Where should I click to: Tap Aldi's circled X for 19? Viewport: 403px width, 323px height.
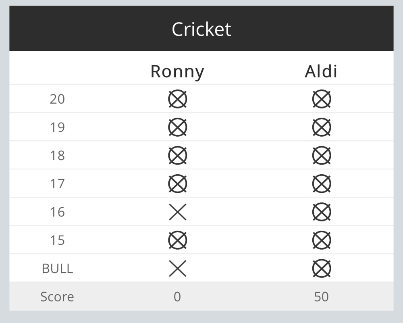pyautogui.click(x=322, y=127)
